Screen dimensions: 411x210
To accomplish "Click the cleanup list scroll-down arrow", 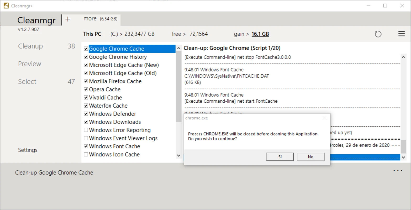I will coord(179,155).
